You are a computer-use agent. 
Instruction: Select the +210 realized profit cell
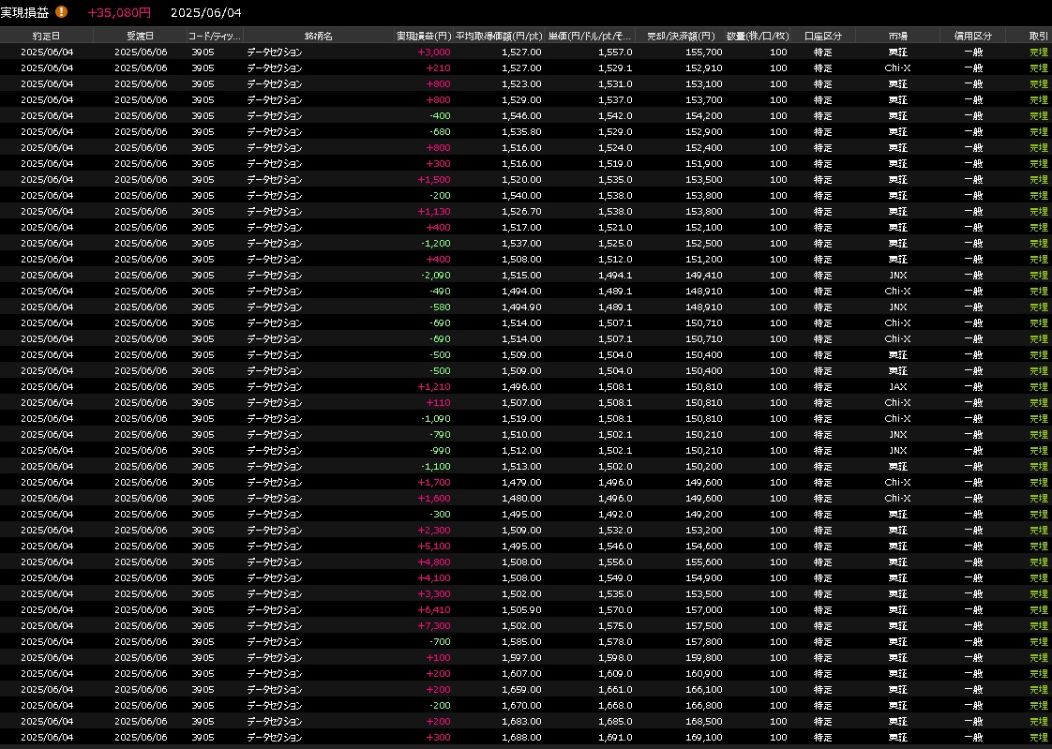click(x=438, y=67)
